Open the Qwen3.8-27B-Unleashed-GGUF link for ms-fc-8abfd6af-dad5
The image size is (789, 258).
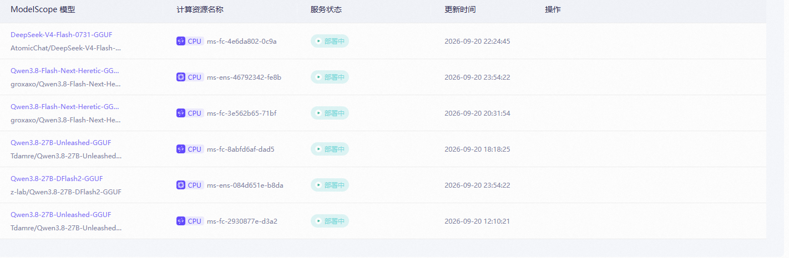(61, 142)
